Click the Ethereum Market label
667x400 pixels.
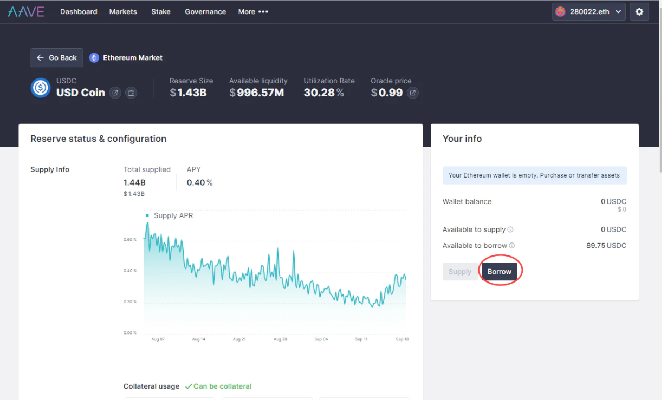point(133,58)
